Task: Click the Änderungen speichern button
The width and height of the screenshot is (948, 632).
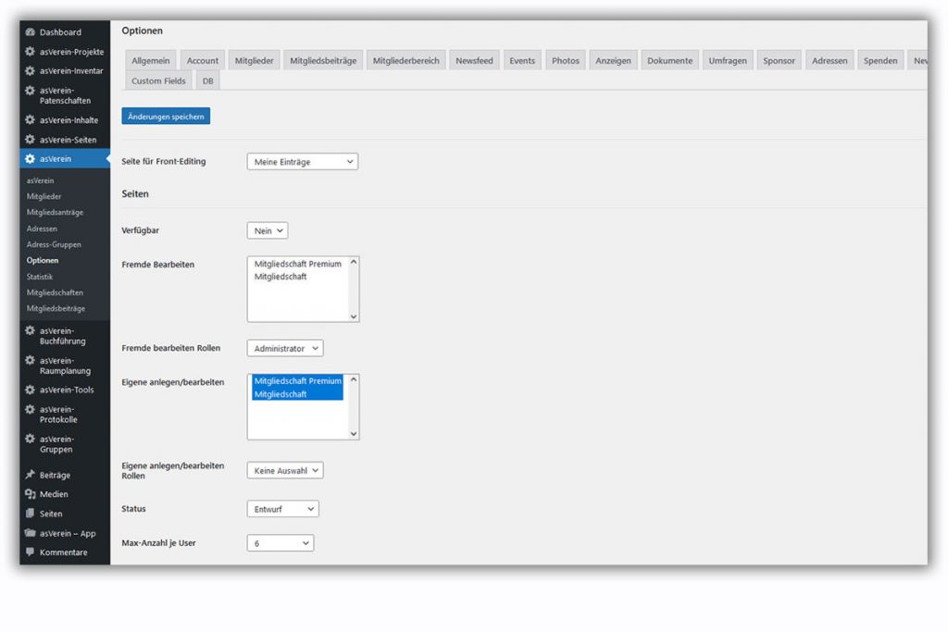Action: pos(166,116)
